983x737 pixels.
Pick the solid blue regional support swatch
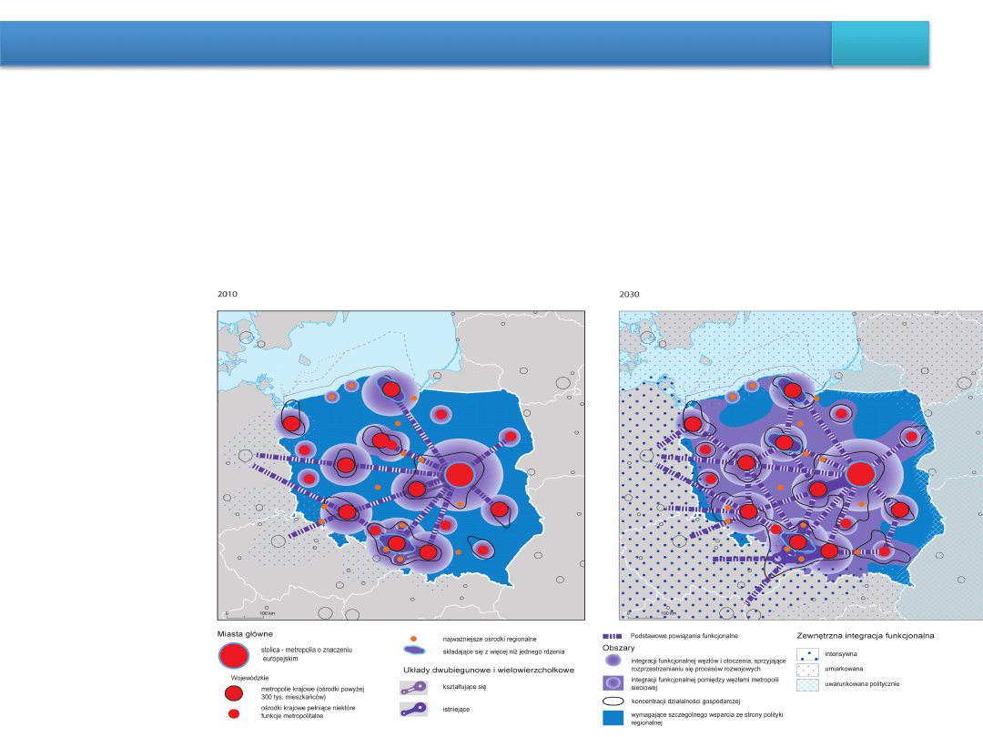(x=613, y=719)
